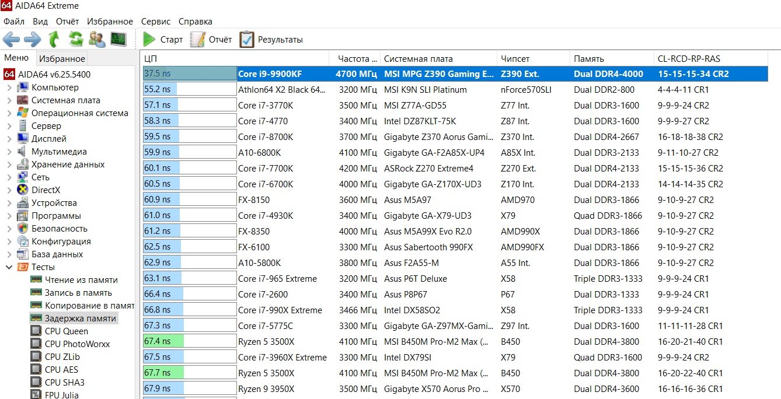Open the Справка menu
The width and height of the screenshot is (781, 399).
point(196,21)
